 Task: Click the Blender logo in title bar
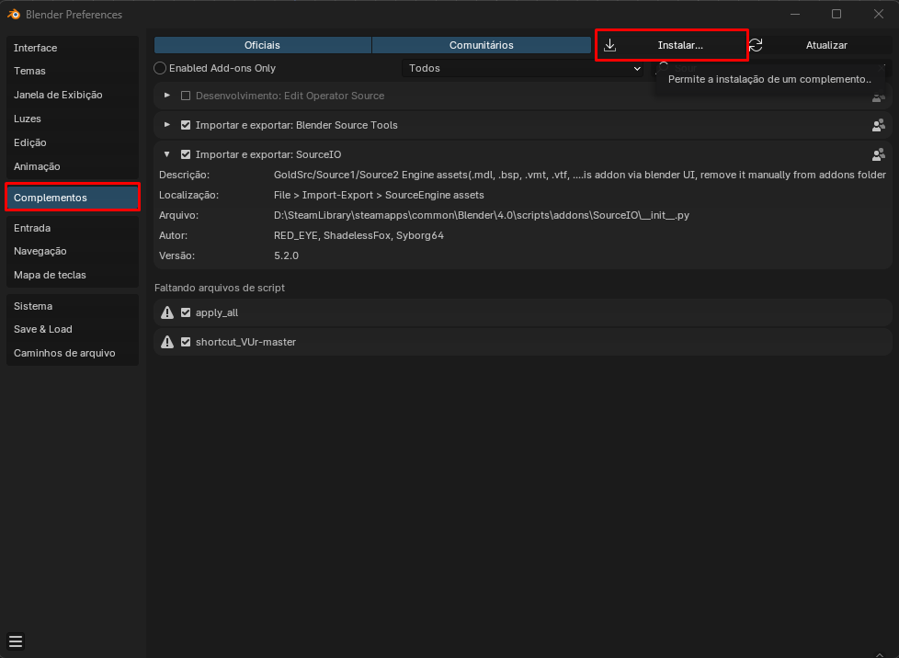tap(14, 15)
